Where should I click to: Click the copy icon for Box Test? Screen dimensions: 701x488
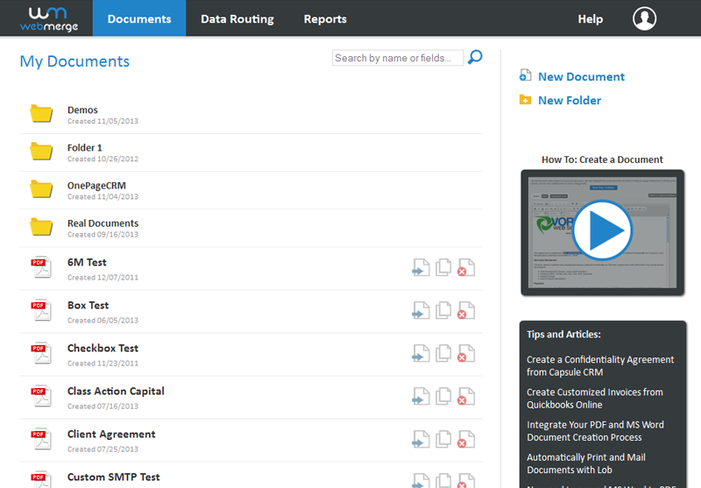coord(444,311)
